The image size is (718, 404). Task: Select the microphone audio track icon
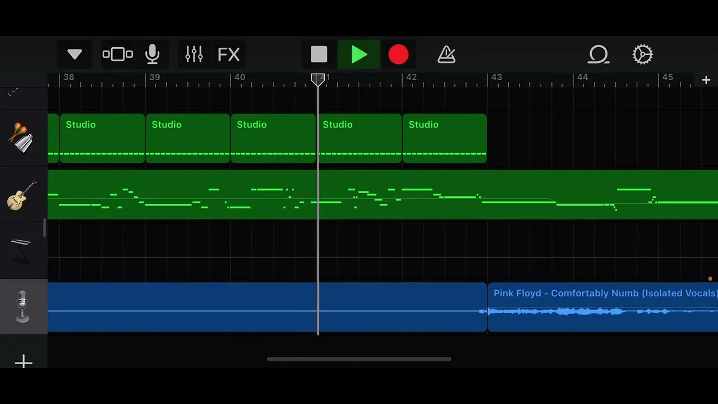click(x=22, y=306)
